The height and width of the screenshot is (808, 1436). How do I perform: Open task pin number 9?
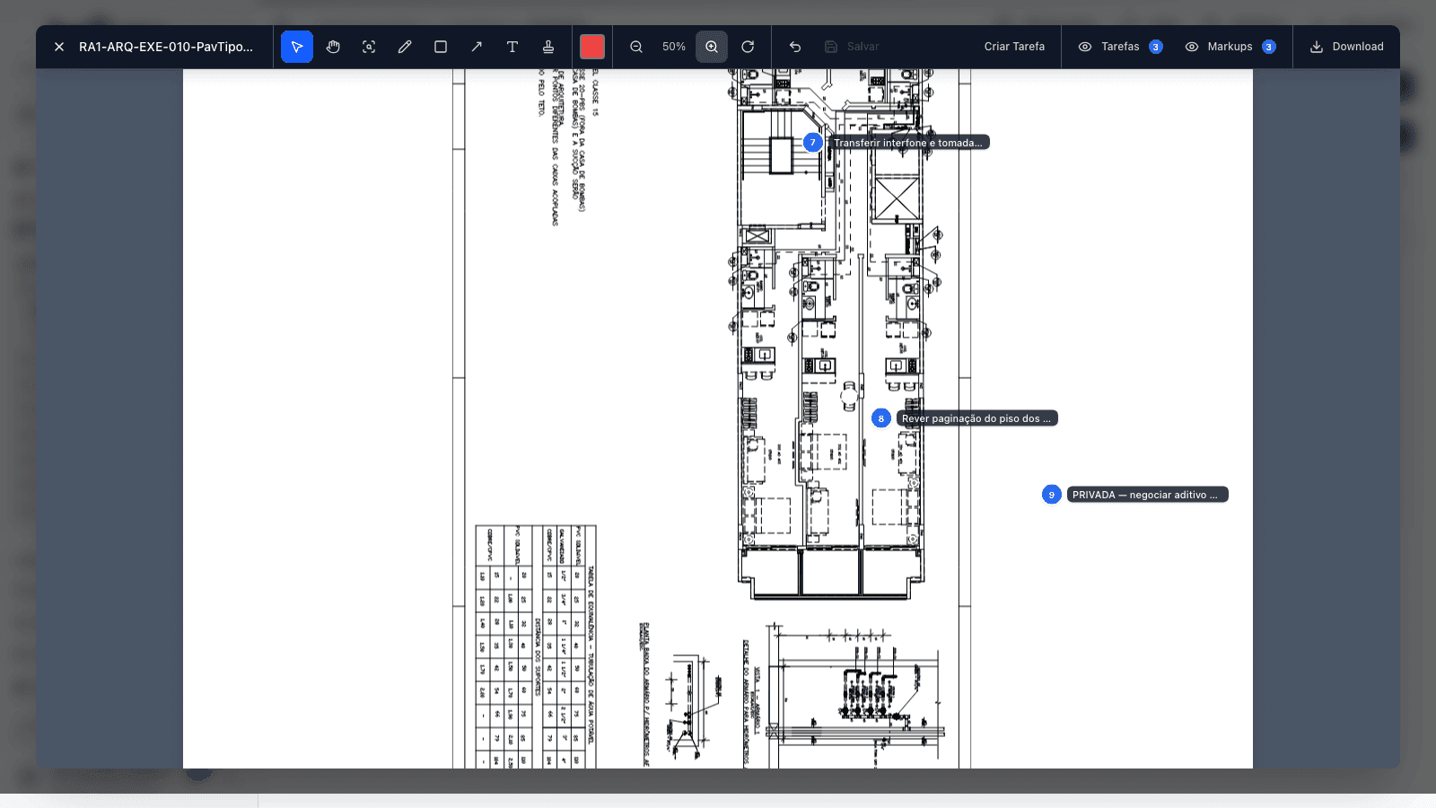pyautogui.click(x=1052, y=495)
